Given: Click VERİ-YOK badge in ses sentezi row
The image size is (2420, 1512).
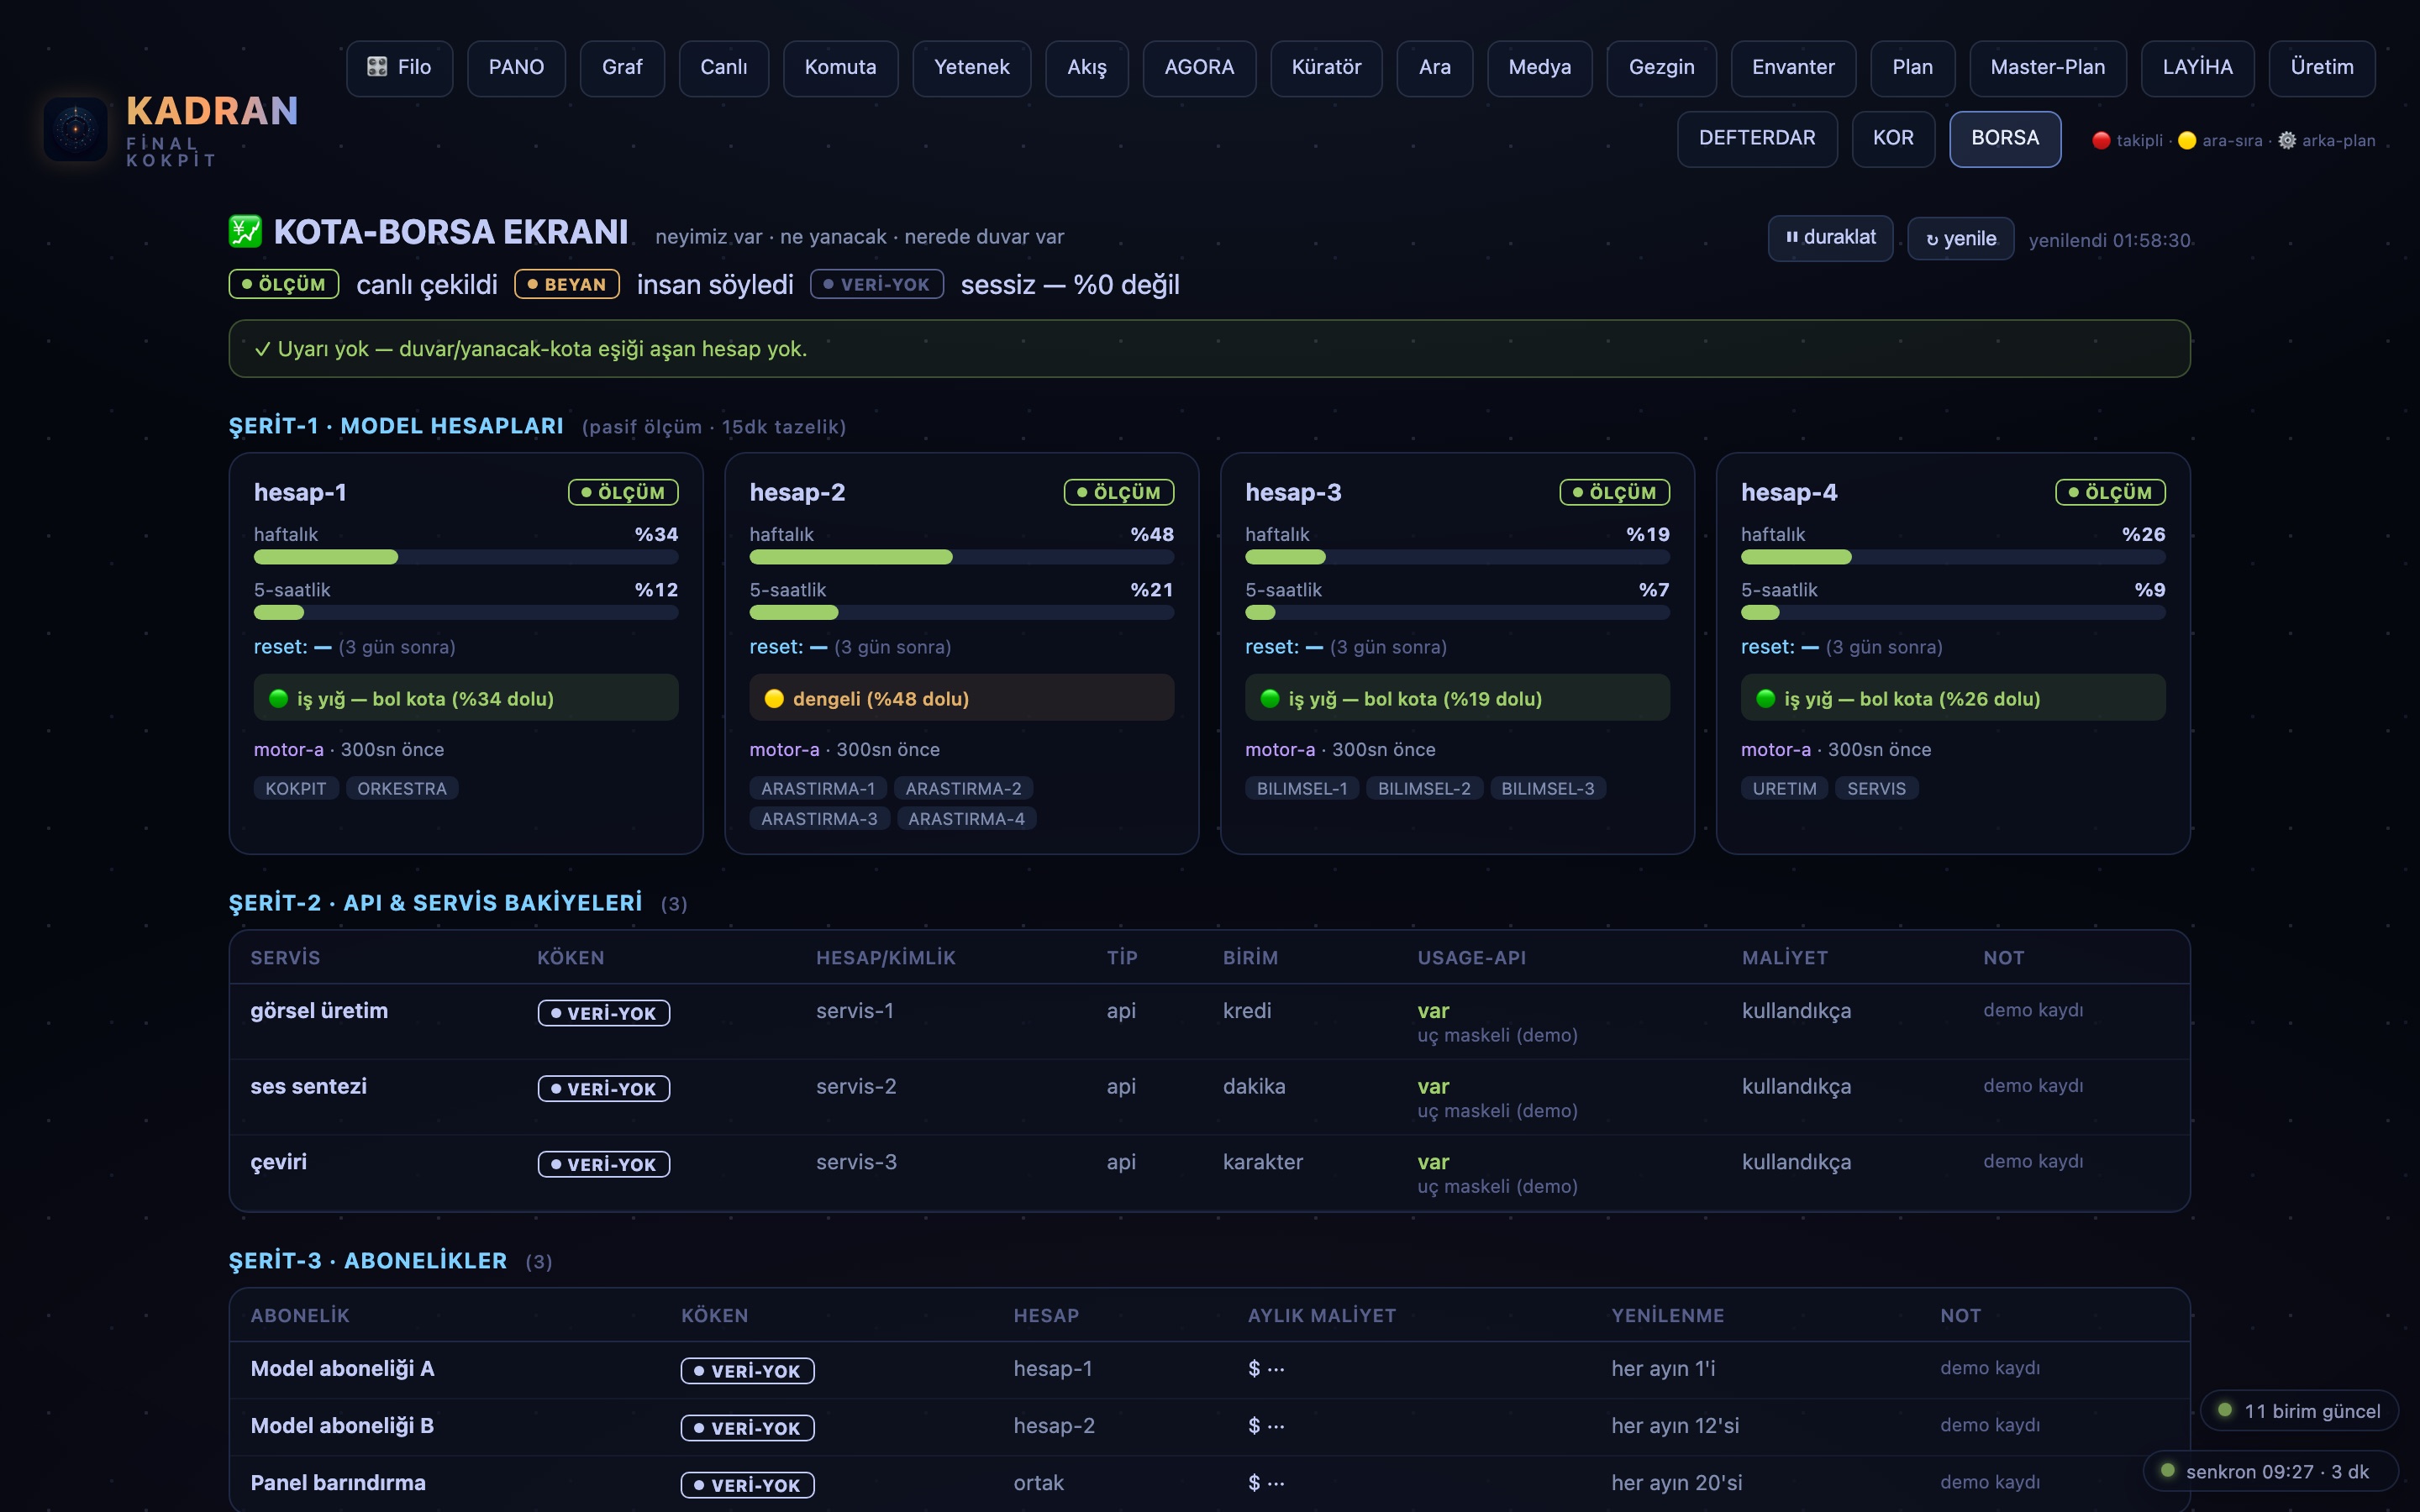Looking at the screenshot, I should [x=604, y=1088].
